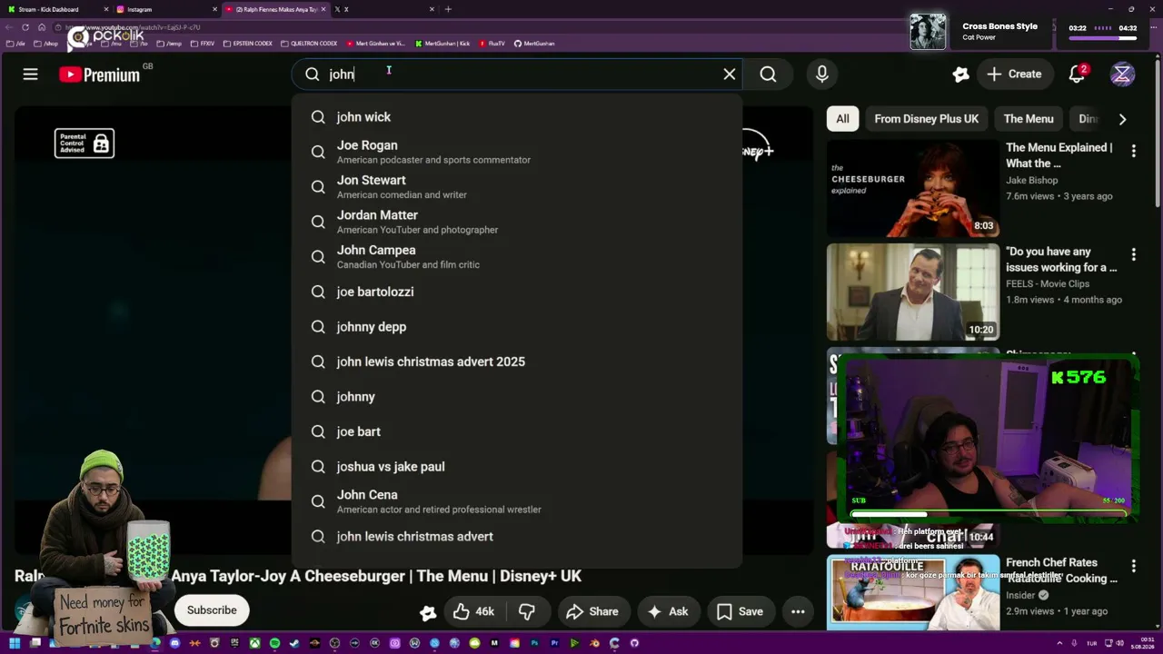Open Spotify from the taskbar
Image resolution: width=1163 pixels, height=654 pixels.
click(274, 643)
